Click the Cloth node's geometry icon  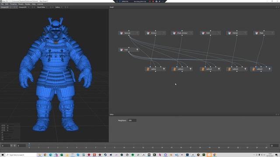(203, 33)
